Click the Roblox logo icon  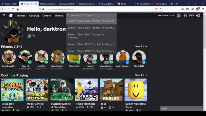[11, 15]
